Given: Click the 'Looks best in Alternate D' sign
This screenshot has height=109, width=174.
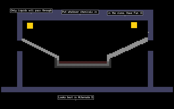Looking at the screenshot, I should click(76, 97).
